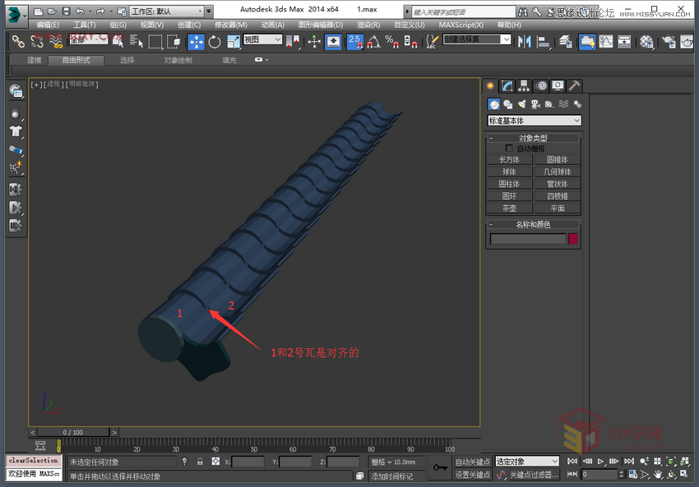Select the Shapes category in the Create panel
Viewport: 699px width, 487px height.
[507, 103]
